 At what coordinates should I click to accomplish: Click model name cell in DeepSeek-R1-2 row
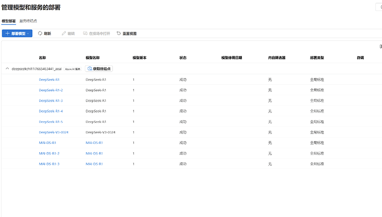point(96,90)
